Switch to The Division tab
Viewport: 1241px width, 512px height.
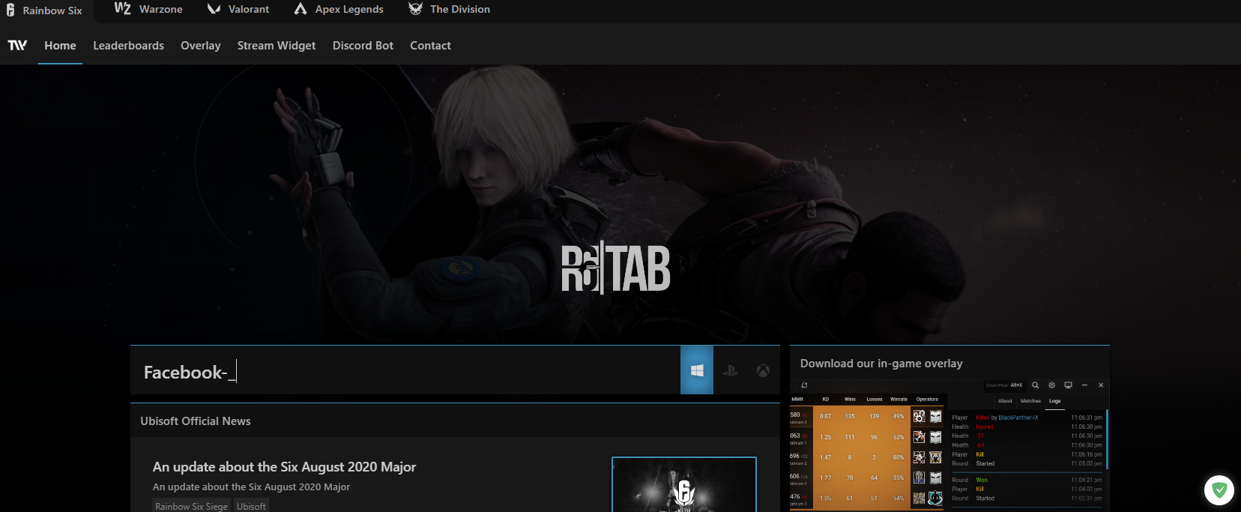(449, 9)
